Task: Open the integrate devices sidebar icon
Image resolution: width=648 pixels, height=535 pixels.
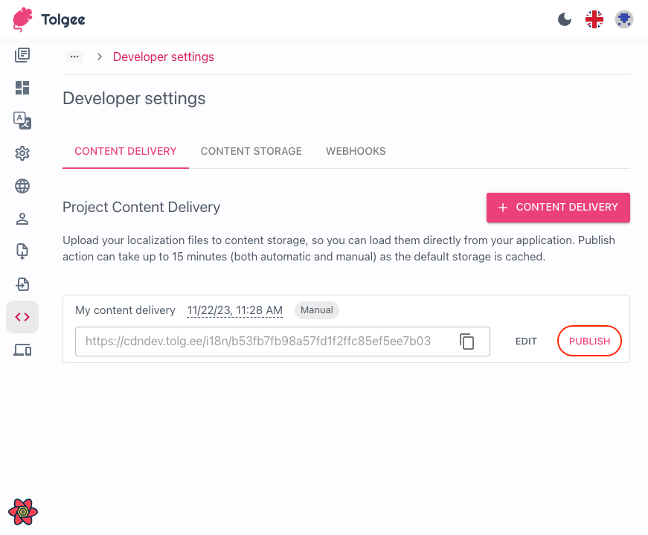Action: click(x=22, y=350)
